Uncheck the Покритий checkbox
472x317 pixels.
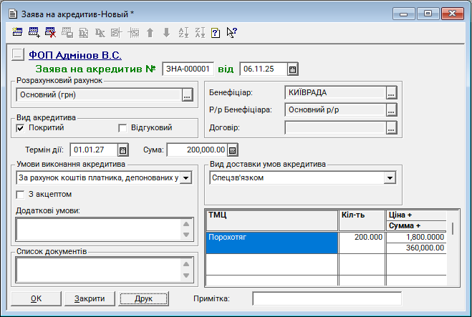[x=20, y=128]
